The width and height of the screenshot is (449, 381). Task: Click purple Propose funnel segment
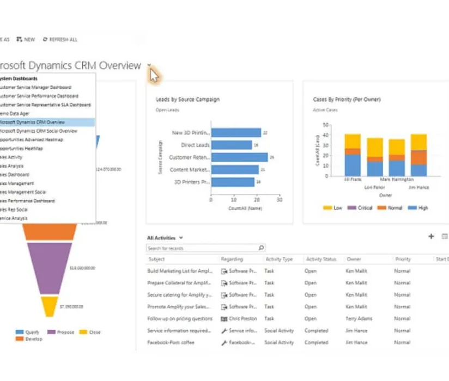50,268
